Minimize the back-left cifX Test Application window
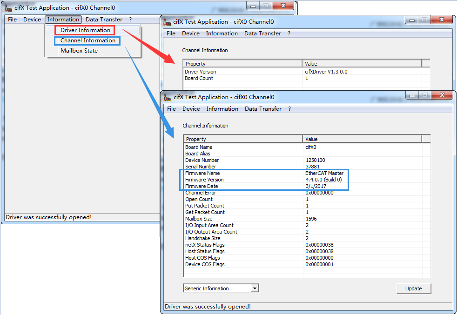The image size is (457, 315). (x=253, y=6)
